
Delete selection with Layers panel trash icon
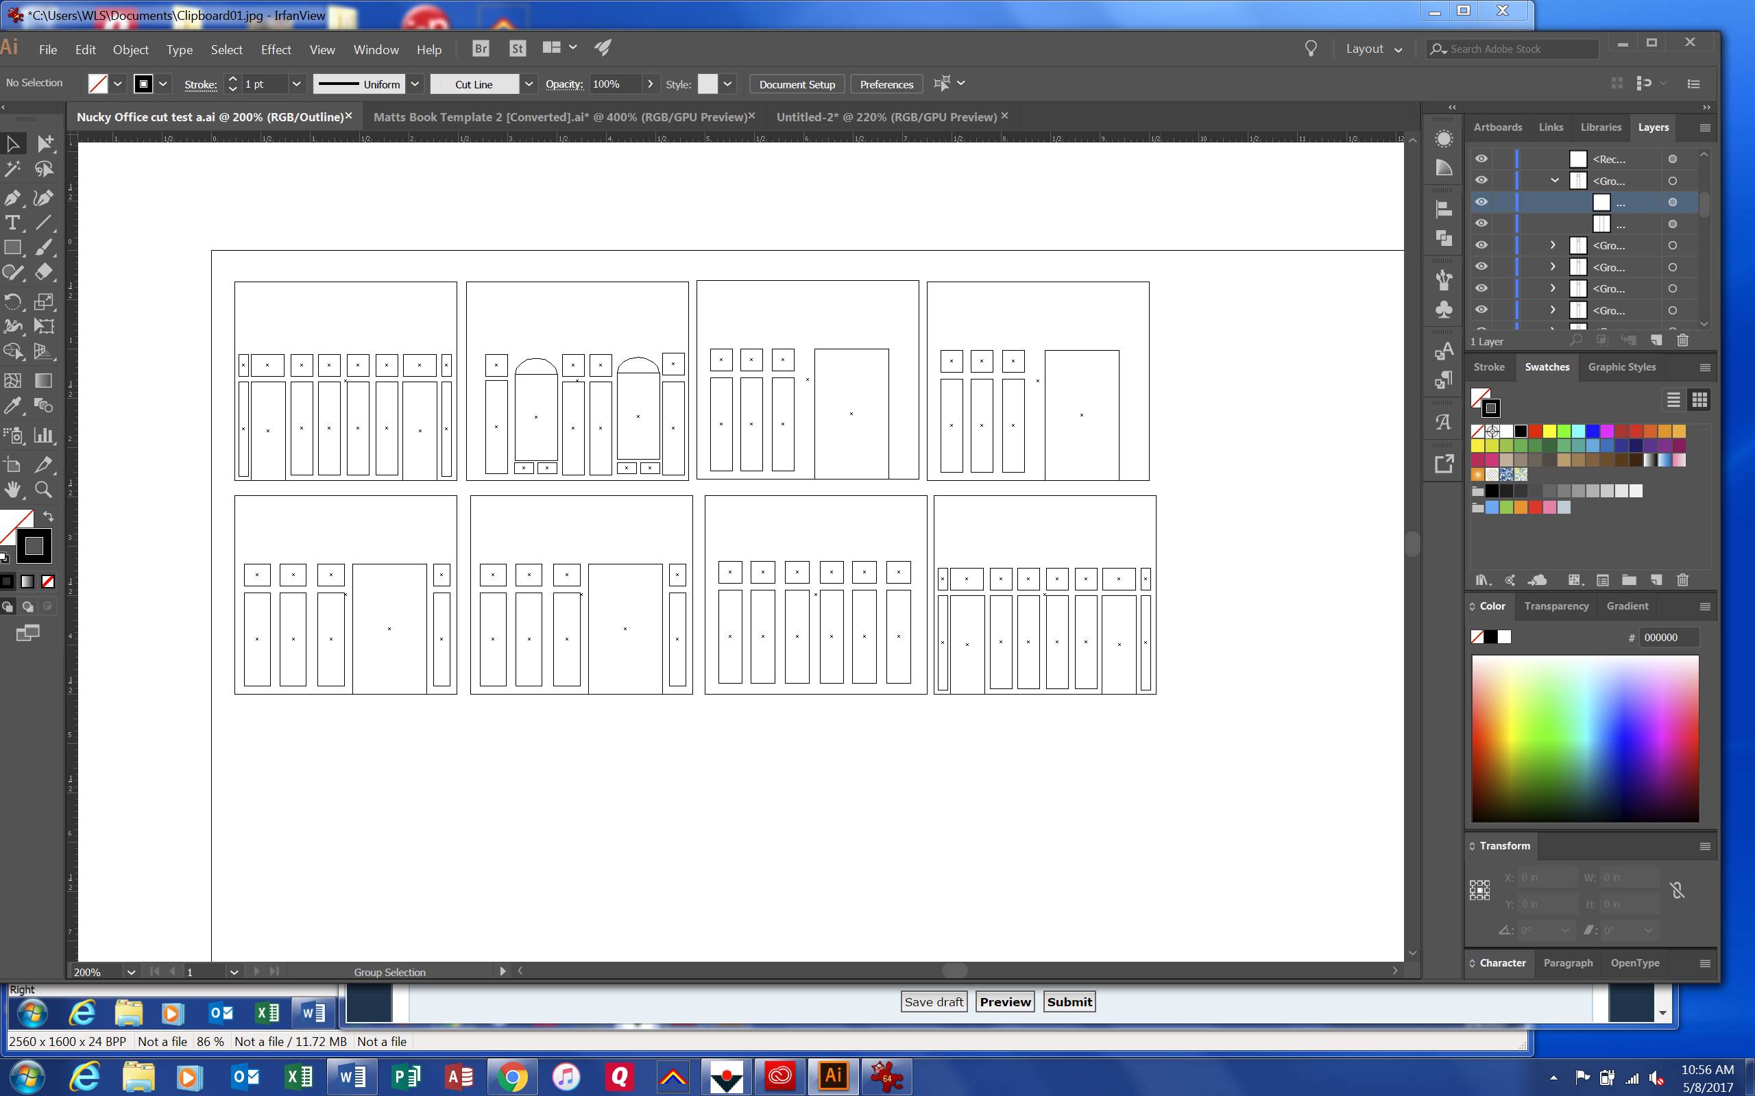coord(1682,340)
